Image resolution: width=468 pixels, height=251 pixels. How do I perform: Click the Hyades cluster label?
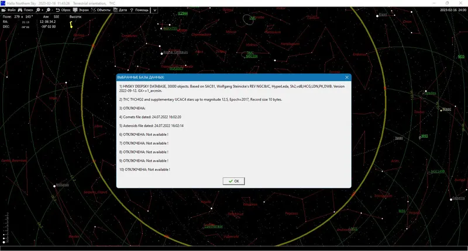(x=430, y=93)
